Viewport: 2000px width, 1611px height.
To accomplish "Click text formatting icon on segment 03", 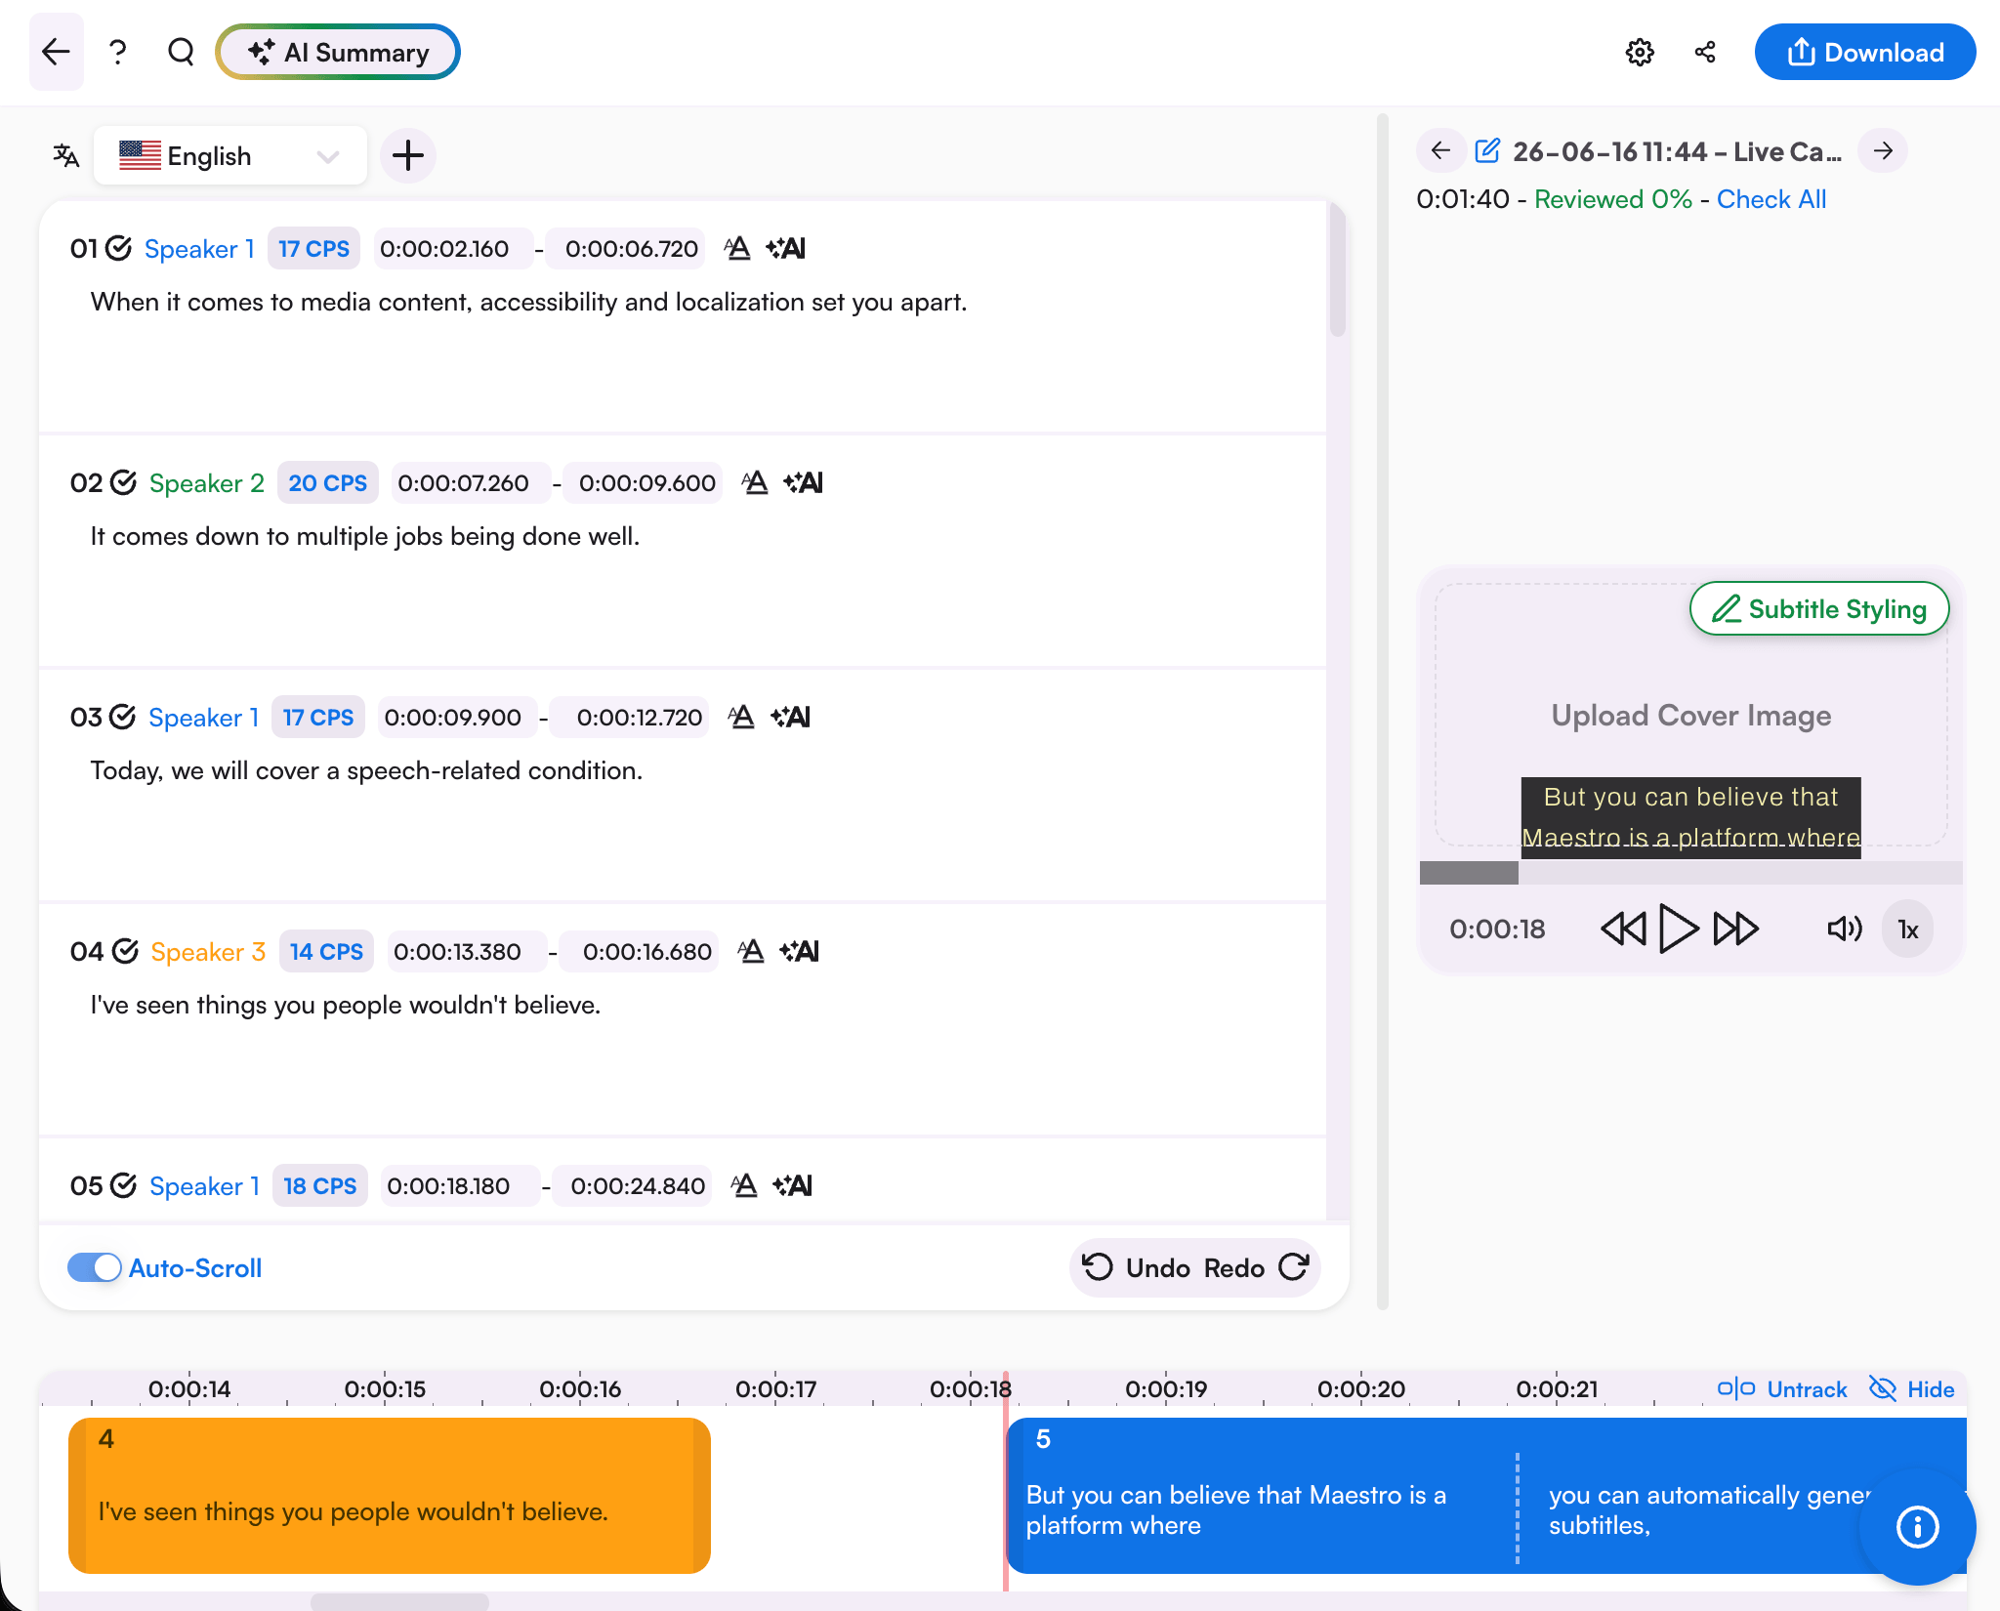I will pyautogui.click(x=741, y=717).
